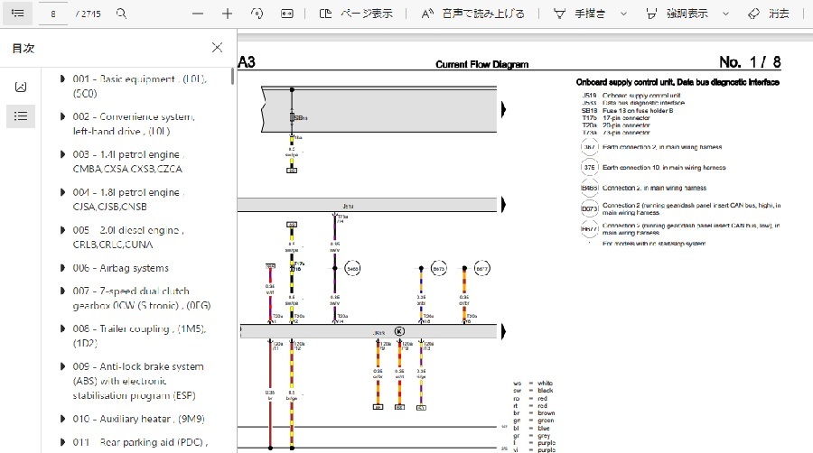The image size is (813, 453).
Task: Switch to thumbnails view in sidebar
Action: pos(21,87)
